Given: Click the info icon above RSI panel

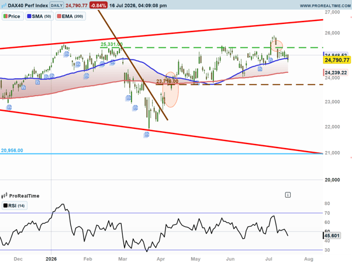Looking at the screenshot, I should coord(288,195).
